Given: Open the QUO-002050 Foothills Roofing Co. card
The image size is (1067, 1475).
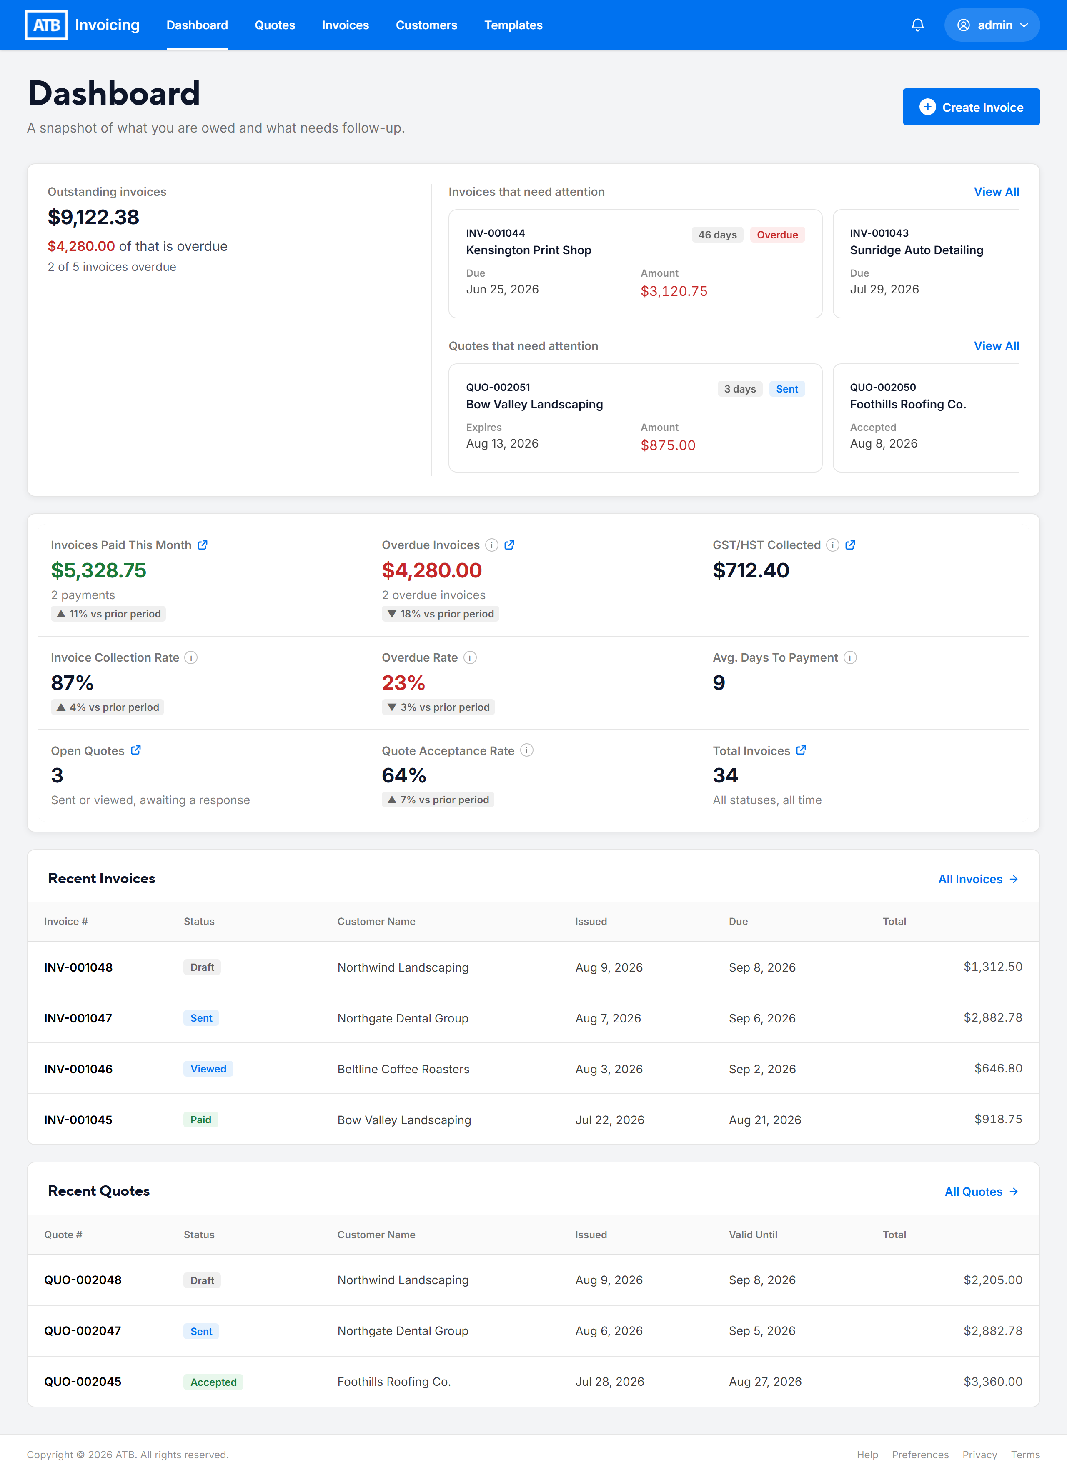Looking at the screenshot, I should (926, 417).
